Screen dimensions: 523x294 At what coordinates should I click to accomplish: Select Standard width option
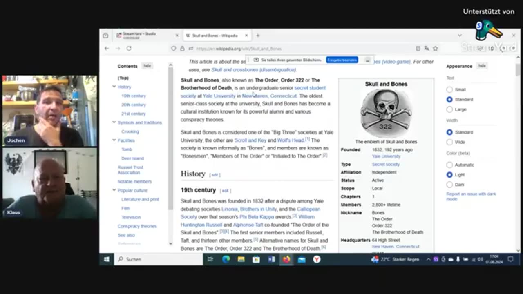(x=449, y=132)
